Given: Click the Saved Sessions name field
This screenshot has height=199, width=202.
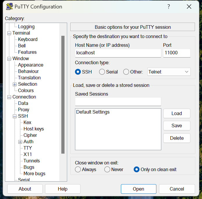Looking at the screenshot, I should 118,102.
